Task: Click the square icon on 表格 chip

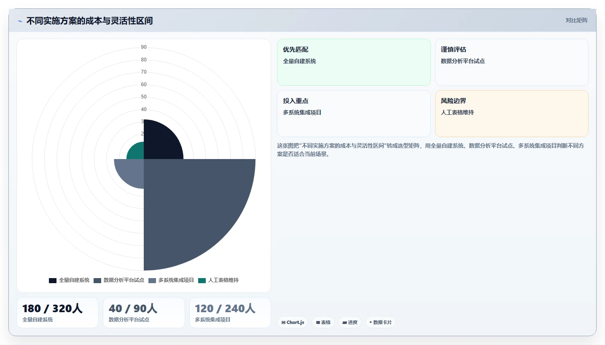Action: 318,323
